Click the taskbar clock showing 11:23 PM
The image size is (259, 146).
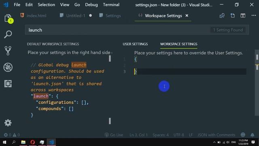(243, 142)
